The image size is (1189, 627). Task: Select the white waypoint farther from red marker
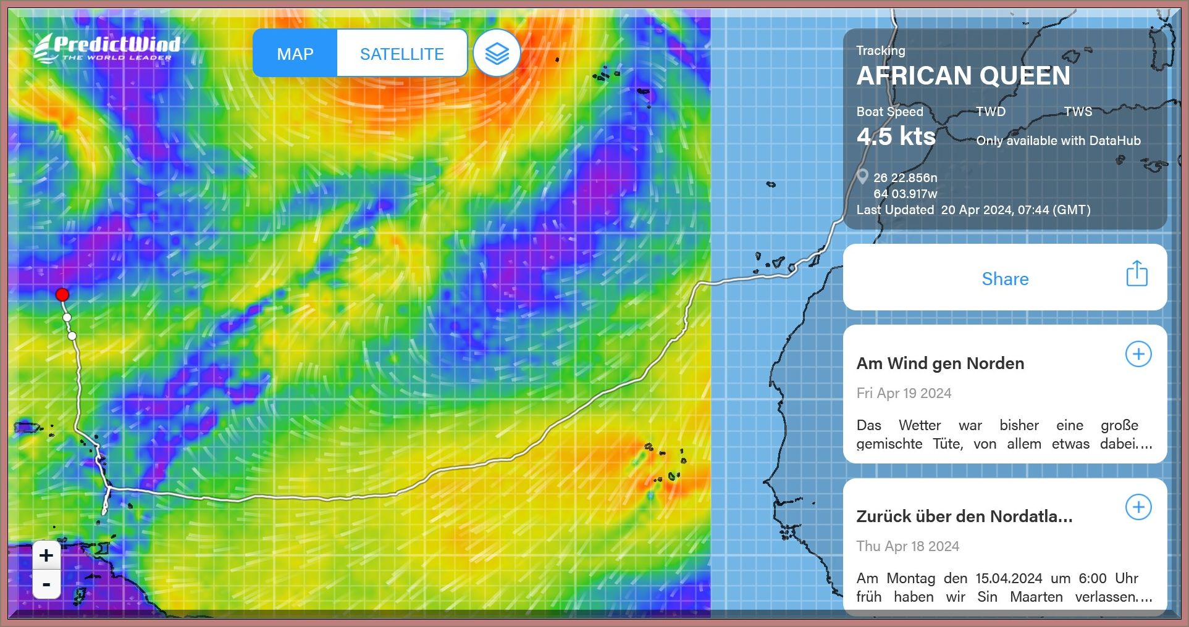click(x=72, y=336)
